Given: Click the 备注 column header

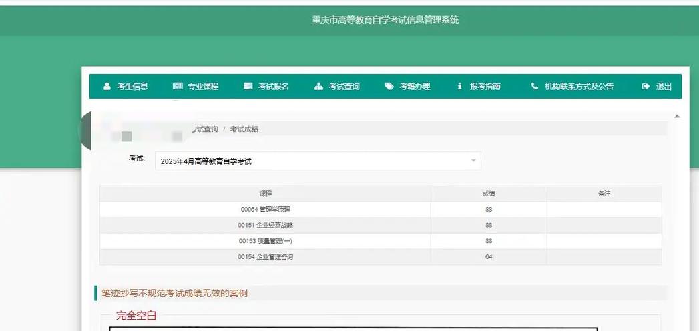Looking at the screenshot, I should [604, 194].
